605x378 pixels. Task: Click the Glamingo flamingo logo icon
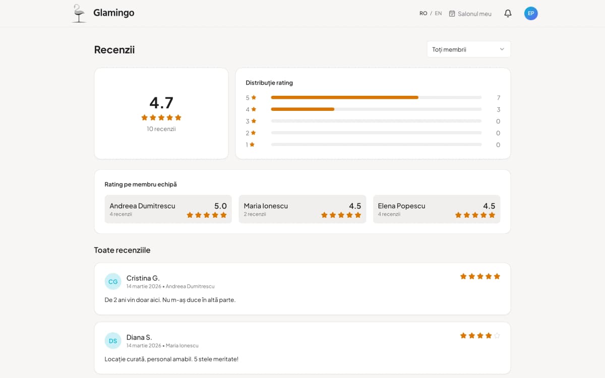point(79,14)
